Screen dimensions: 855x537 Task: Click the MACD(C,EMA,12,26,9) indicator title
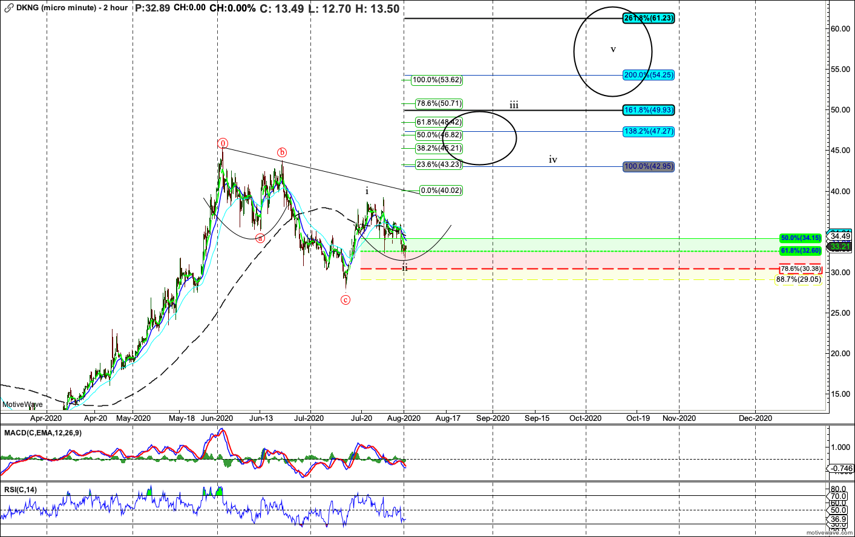[43, 433]
